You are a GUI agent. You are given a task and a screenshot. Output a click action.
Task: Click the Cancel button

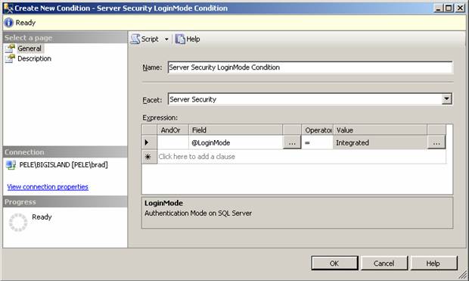[384, 264]
